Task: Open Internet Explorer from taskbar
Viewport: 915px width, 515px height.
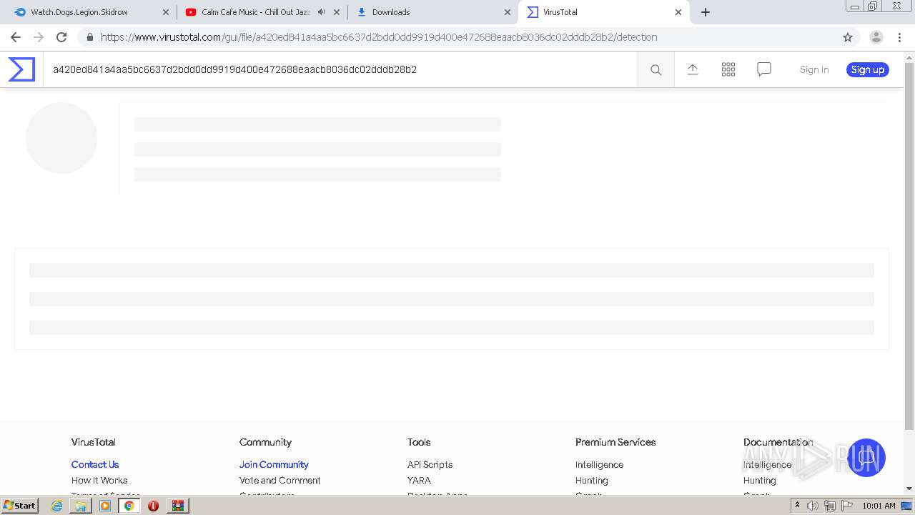Action: click(57, 505)
